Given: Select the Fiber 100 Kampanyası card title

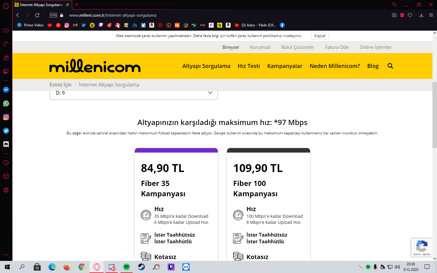Looking at the screenshot, I should [256, 189].
